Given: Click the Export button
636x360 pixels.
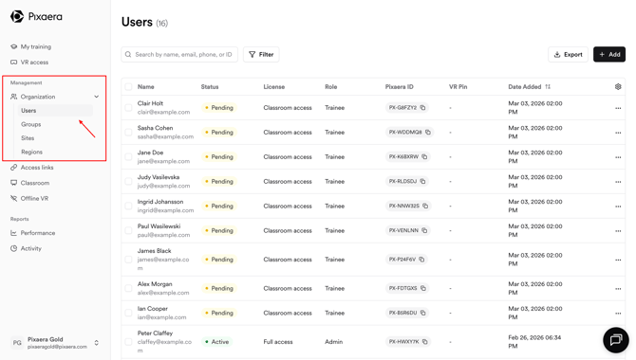Looking at the screenshot, I should coord(568,54).
